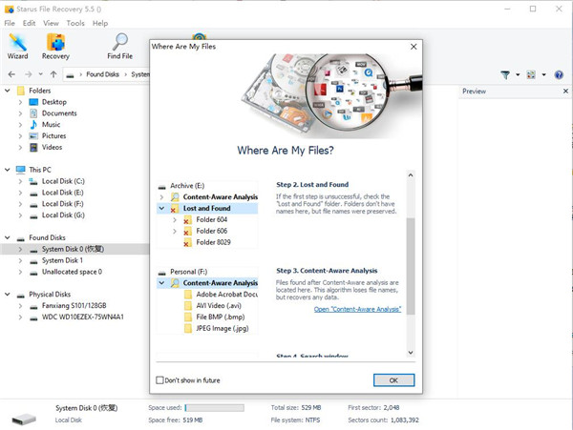
Task: Select Local Disk (E:) in the tree
Action: 62,193
